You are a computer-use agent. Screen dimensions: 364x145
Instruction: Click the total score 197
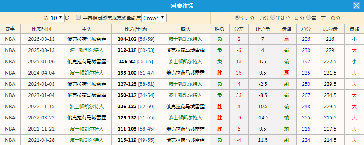[306, 62]
